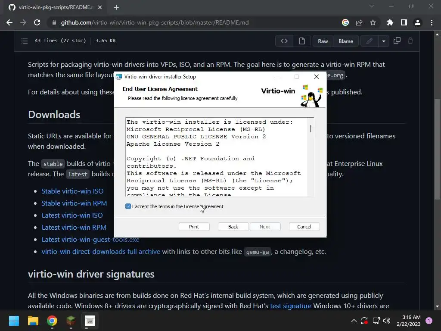
Task: Click the volume speaker tray icon
Action: click(x=387, y=321)
